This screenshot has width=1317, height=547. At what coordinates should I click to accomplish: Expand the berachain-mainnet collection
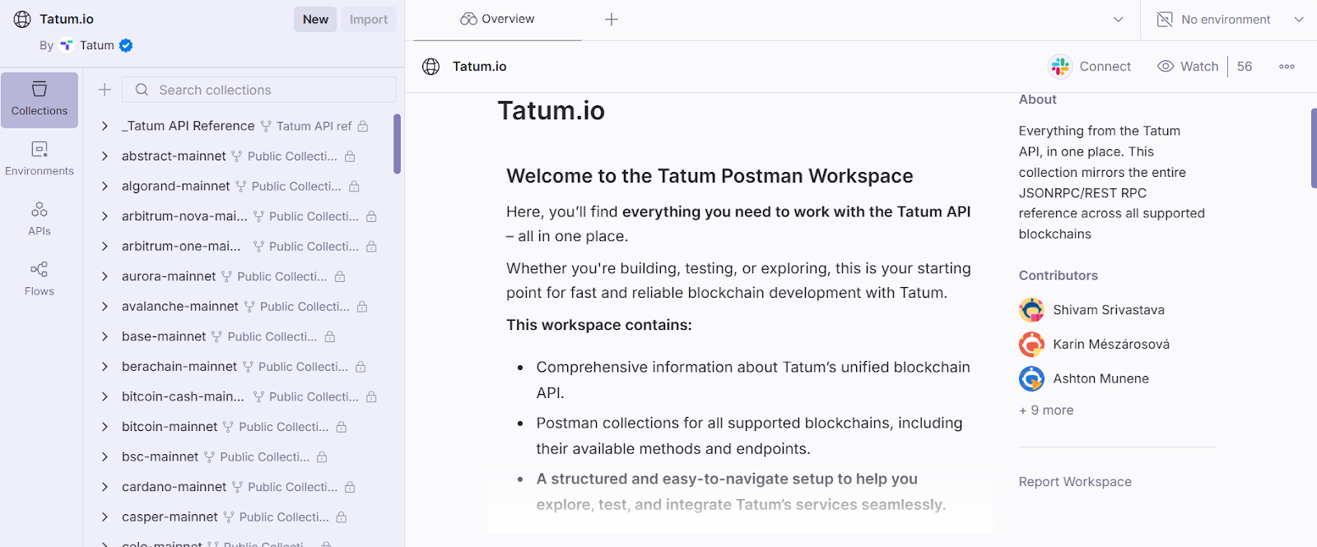105,367
